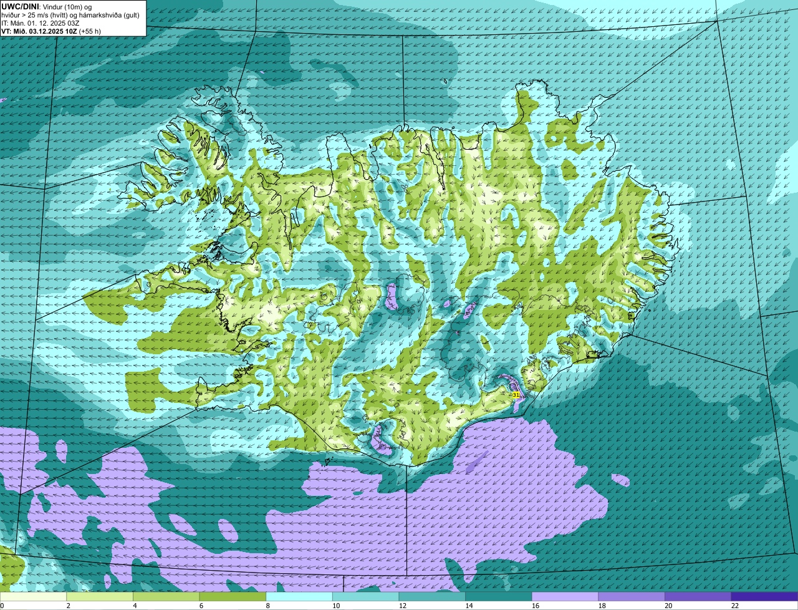The width and height of the screenshot is (798, 610).
Task: Click the "22" scale label
Action: (x=735, y=606)
